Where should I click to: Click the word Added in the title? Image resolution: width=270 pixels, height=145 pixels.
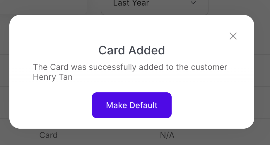[x=147, y=50]
